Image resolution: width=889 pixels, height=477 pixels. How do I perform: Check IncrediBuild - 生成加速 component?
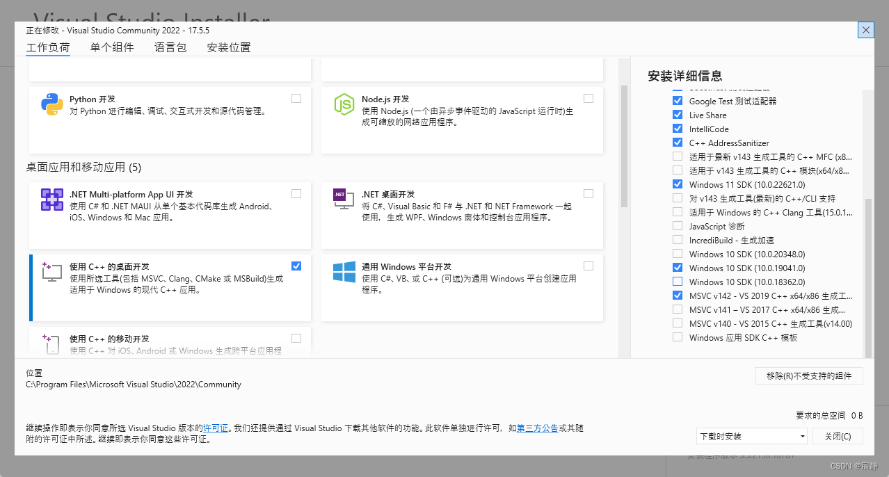pos(678,240)
